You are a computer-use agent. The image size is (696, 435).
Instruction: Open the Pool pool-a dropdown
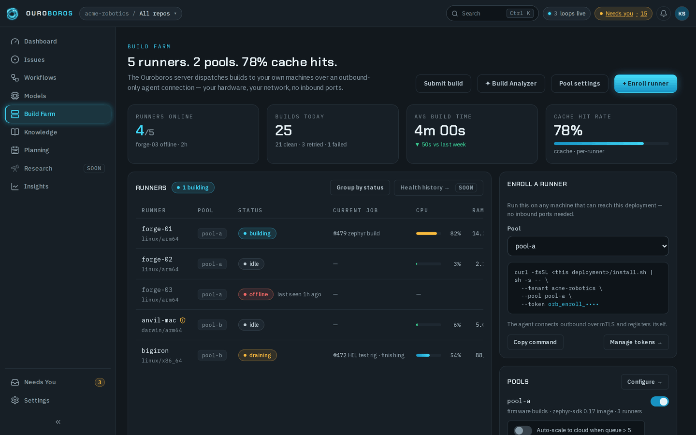(588, 246)
